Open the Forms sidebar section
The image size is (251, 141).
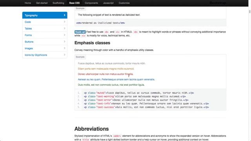click(x=45, y=35)
